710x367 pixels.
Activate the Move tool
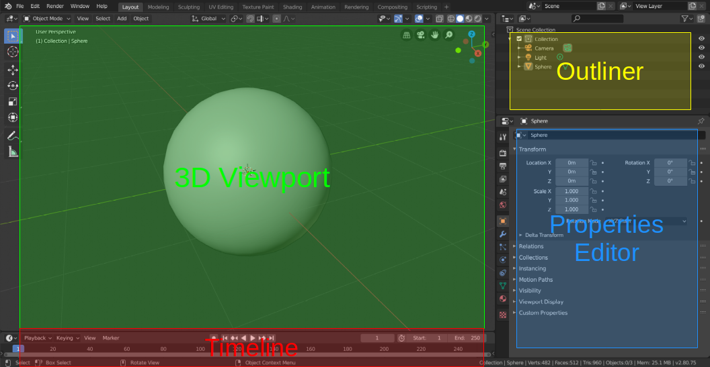point(13,69)
